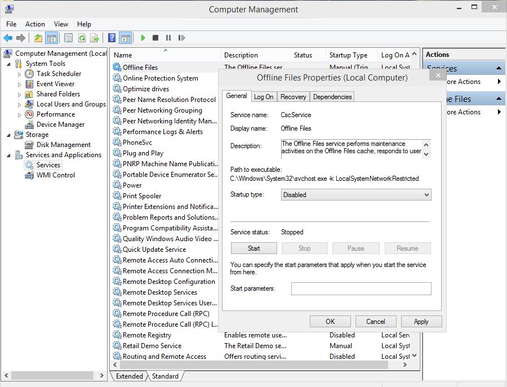
Task: Click the Back arrow toolbar icon
Action: tap(8, 38)
